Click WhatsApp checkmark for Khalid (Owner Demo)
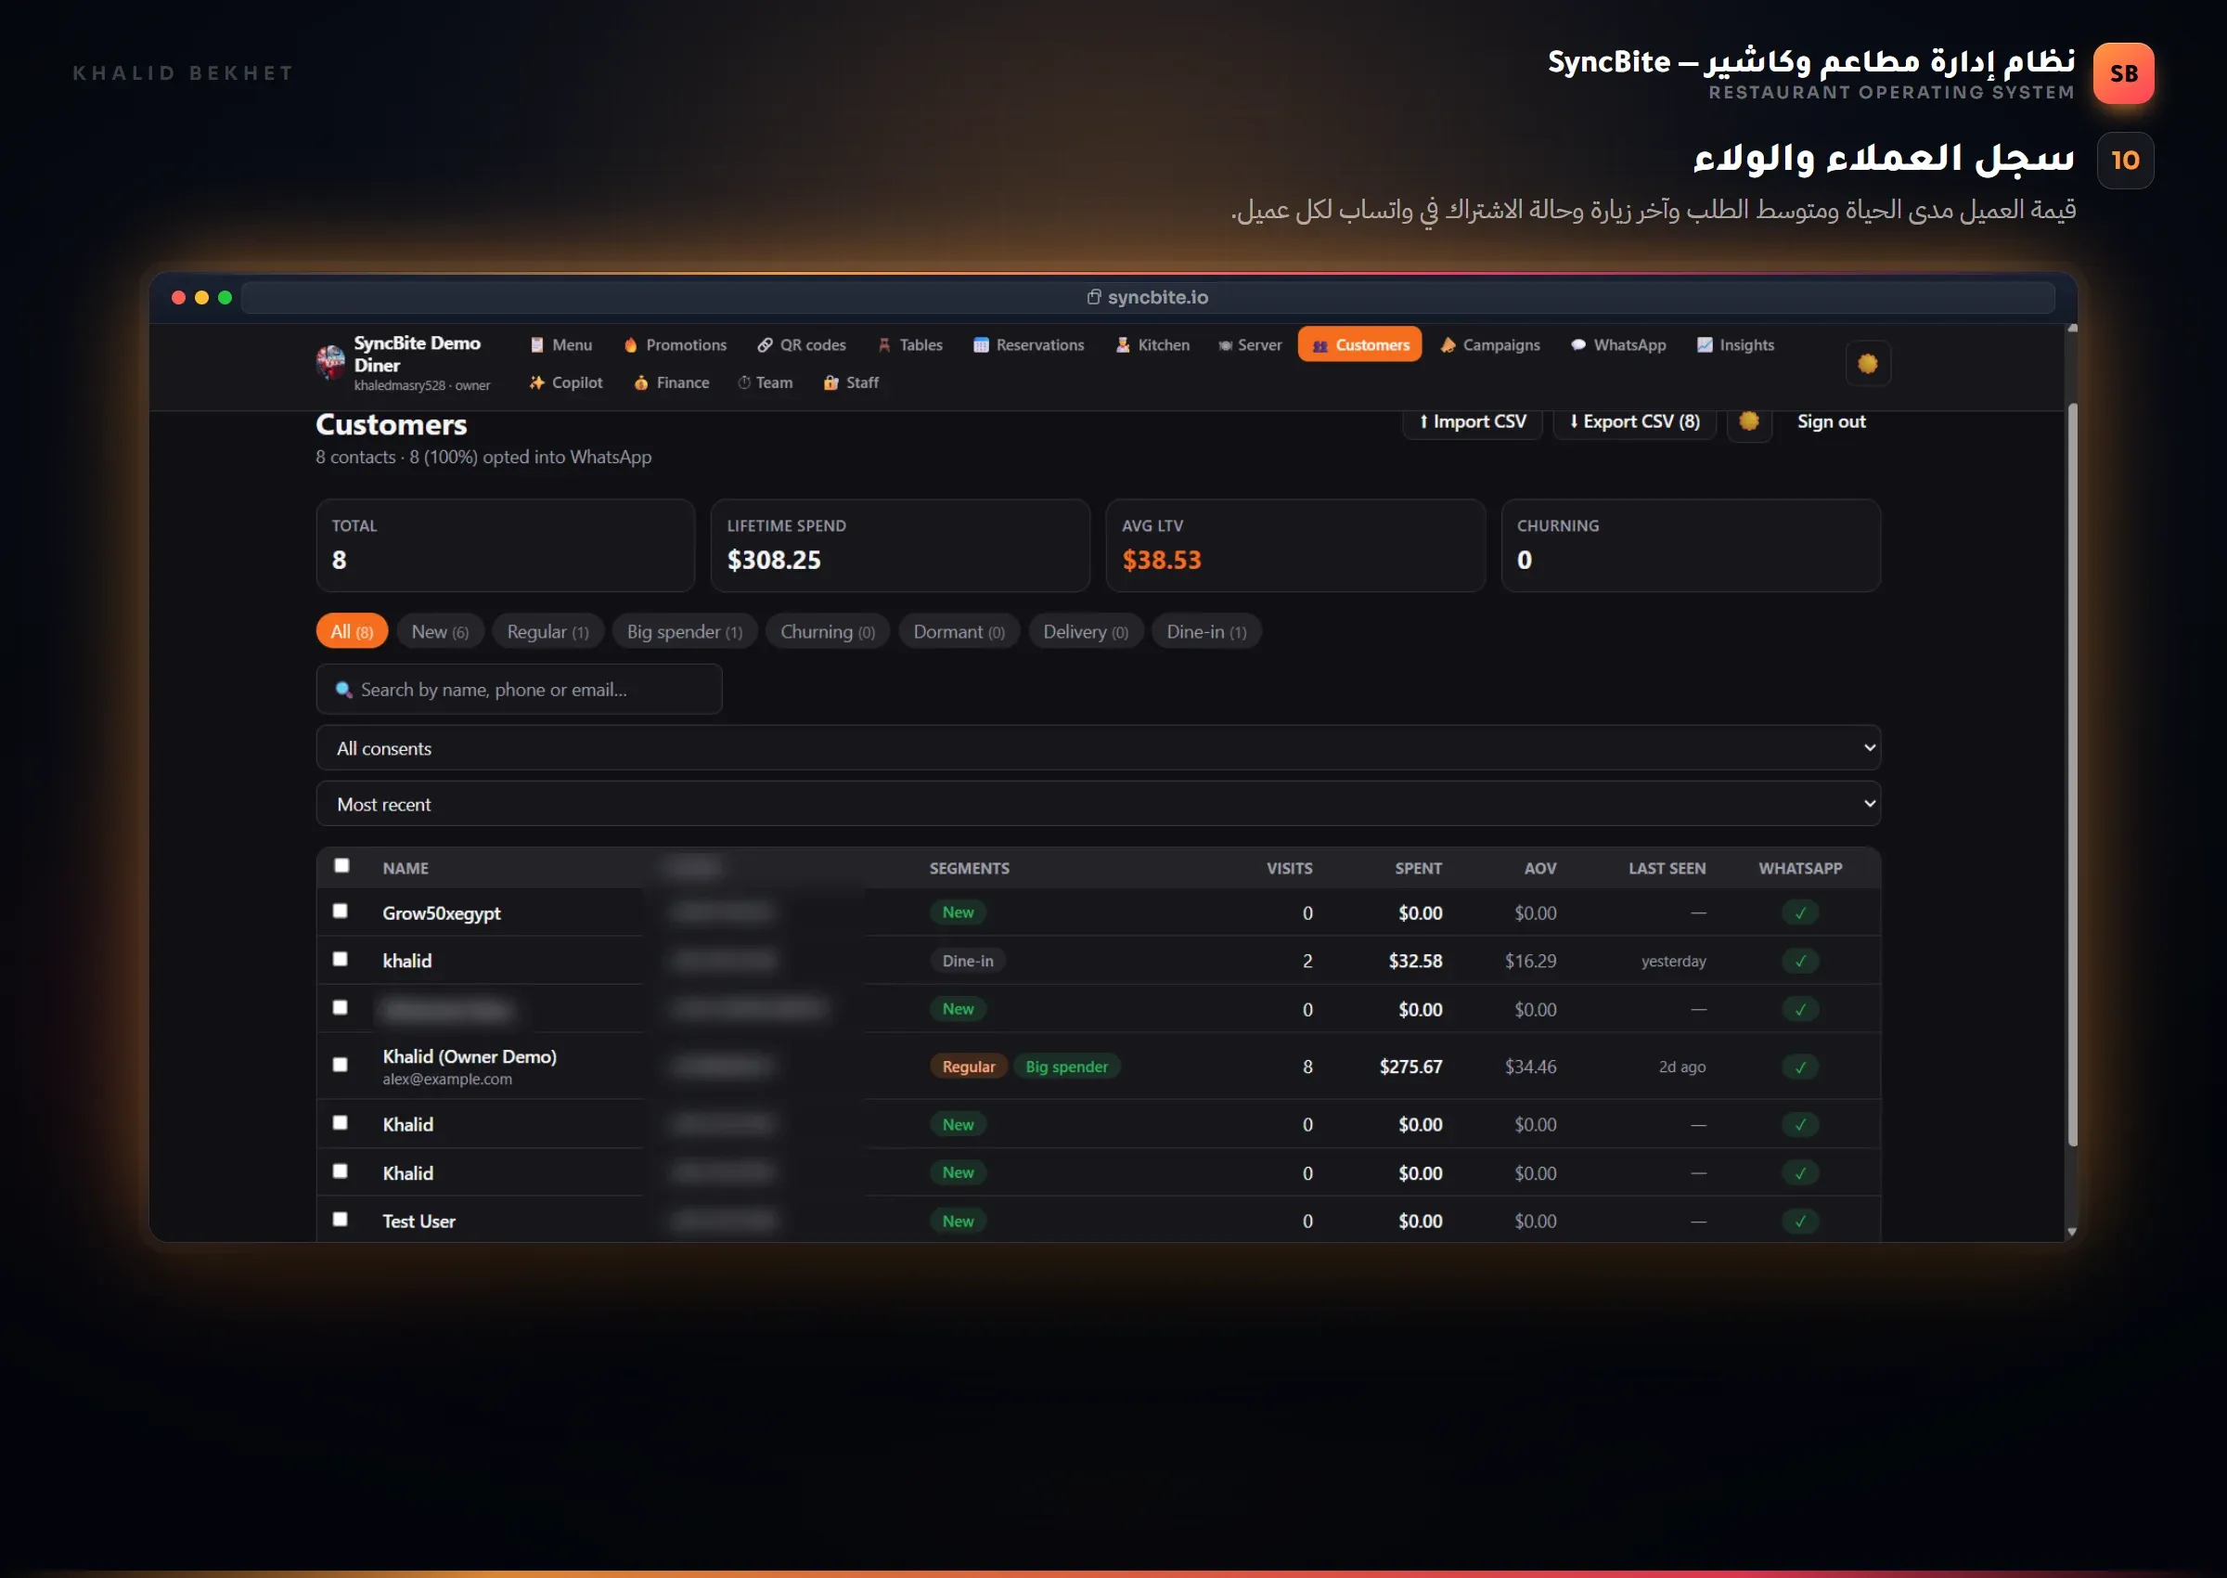This screenshot has height=1578, width=2227. (1799, 1067)
